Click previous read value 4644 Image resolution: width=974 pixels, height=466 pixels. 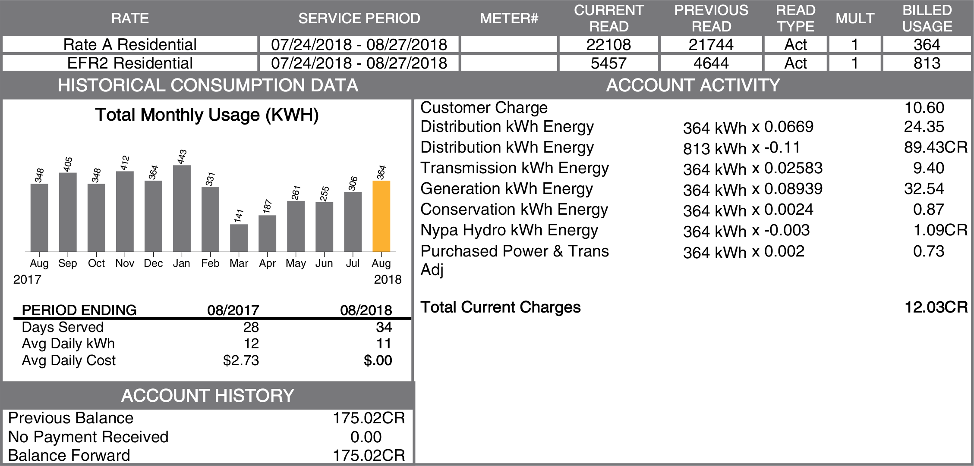(711, 63)
